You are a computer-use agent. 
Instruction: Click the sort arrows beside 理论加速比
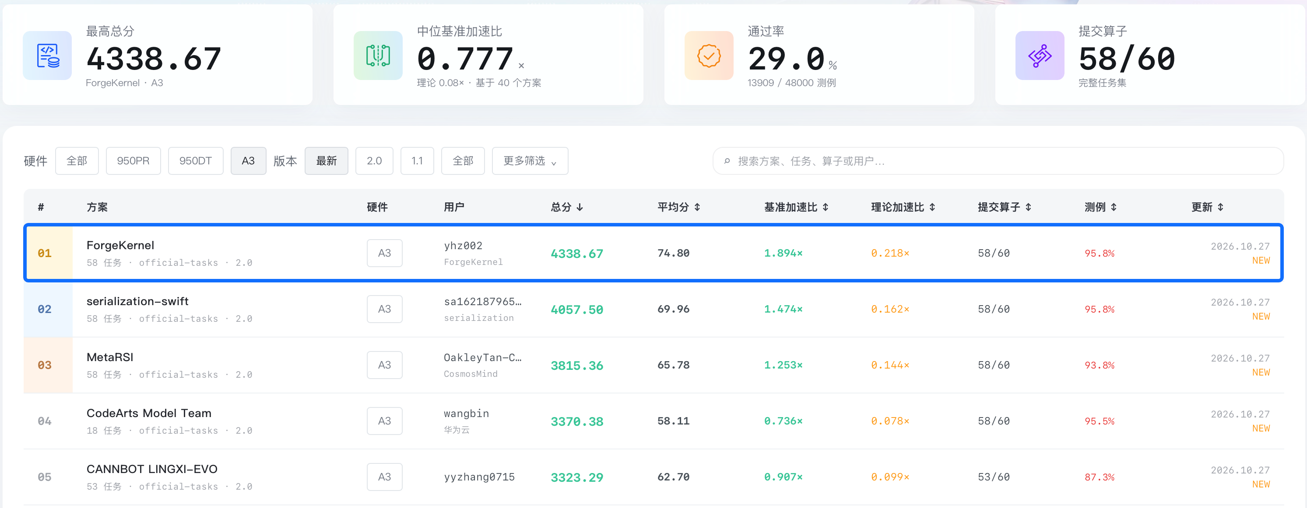pyautogui.click(x=932, y=207)
